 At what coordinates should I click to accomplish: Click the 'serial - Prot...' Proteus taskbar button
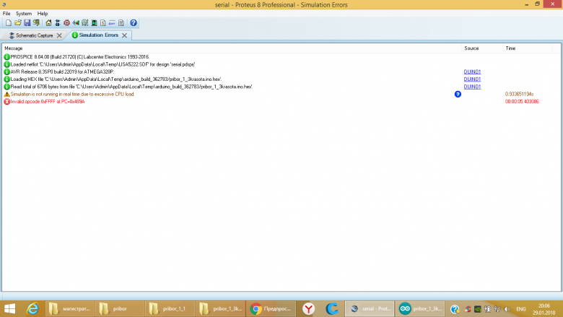click(x=370, y=309)
